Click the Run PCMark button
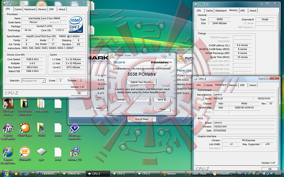Screen dimensions: 284x177 tap(142, 119)
